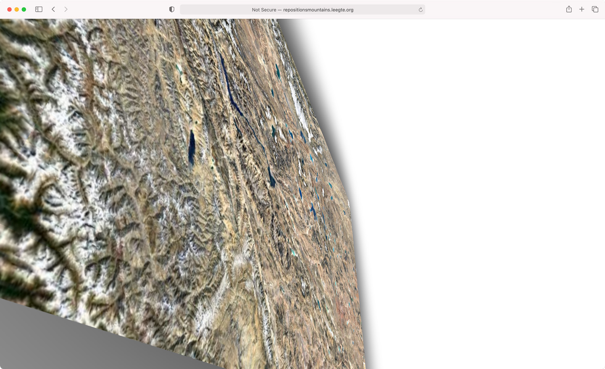Go back to the previous page

(x=53, y=9)
